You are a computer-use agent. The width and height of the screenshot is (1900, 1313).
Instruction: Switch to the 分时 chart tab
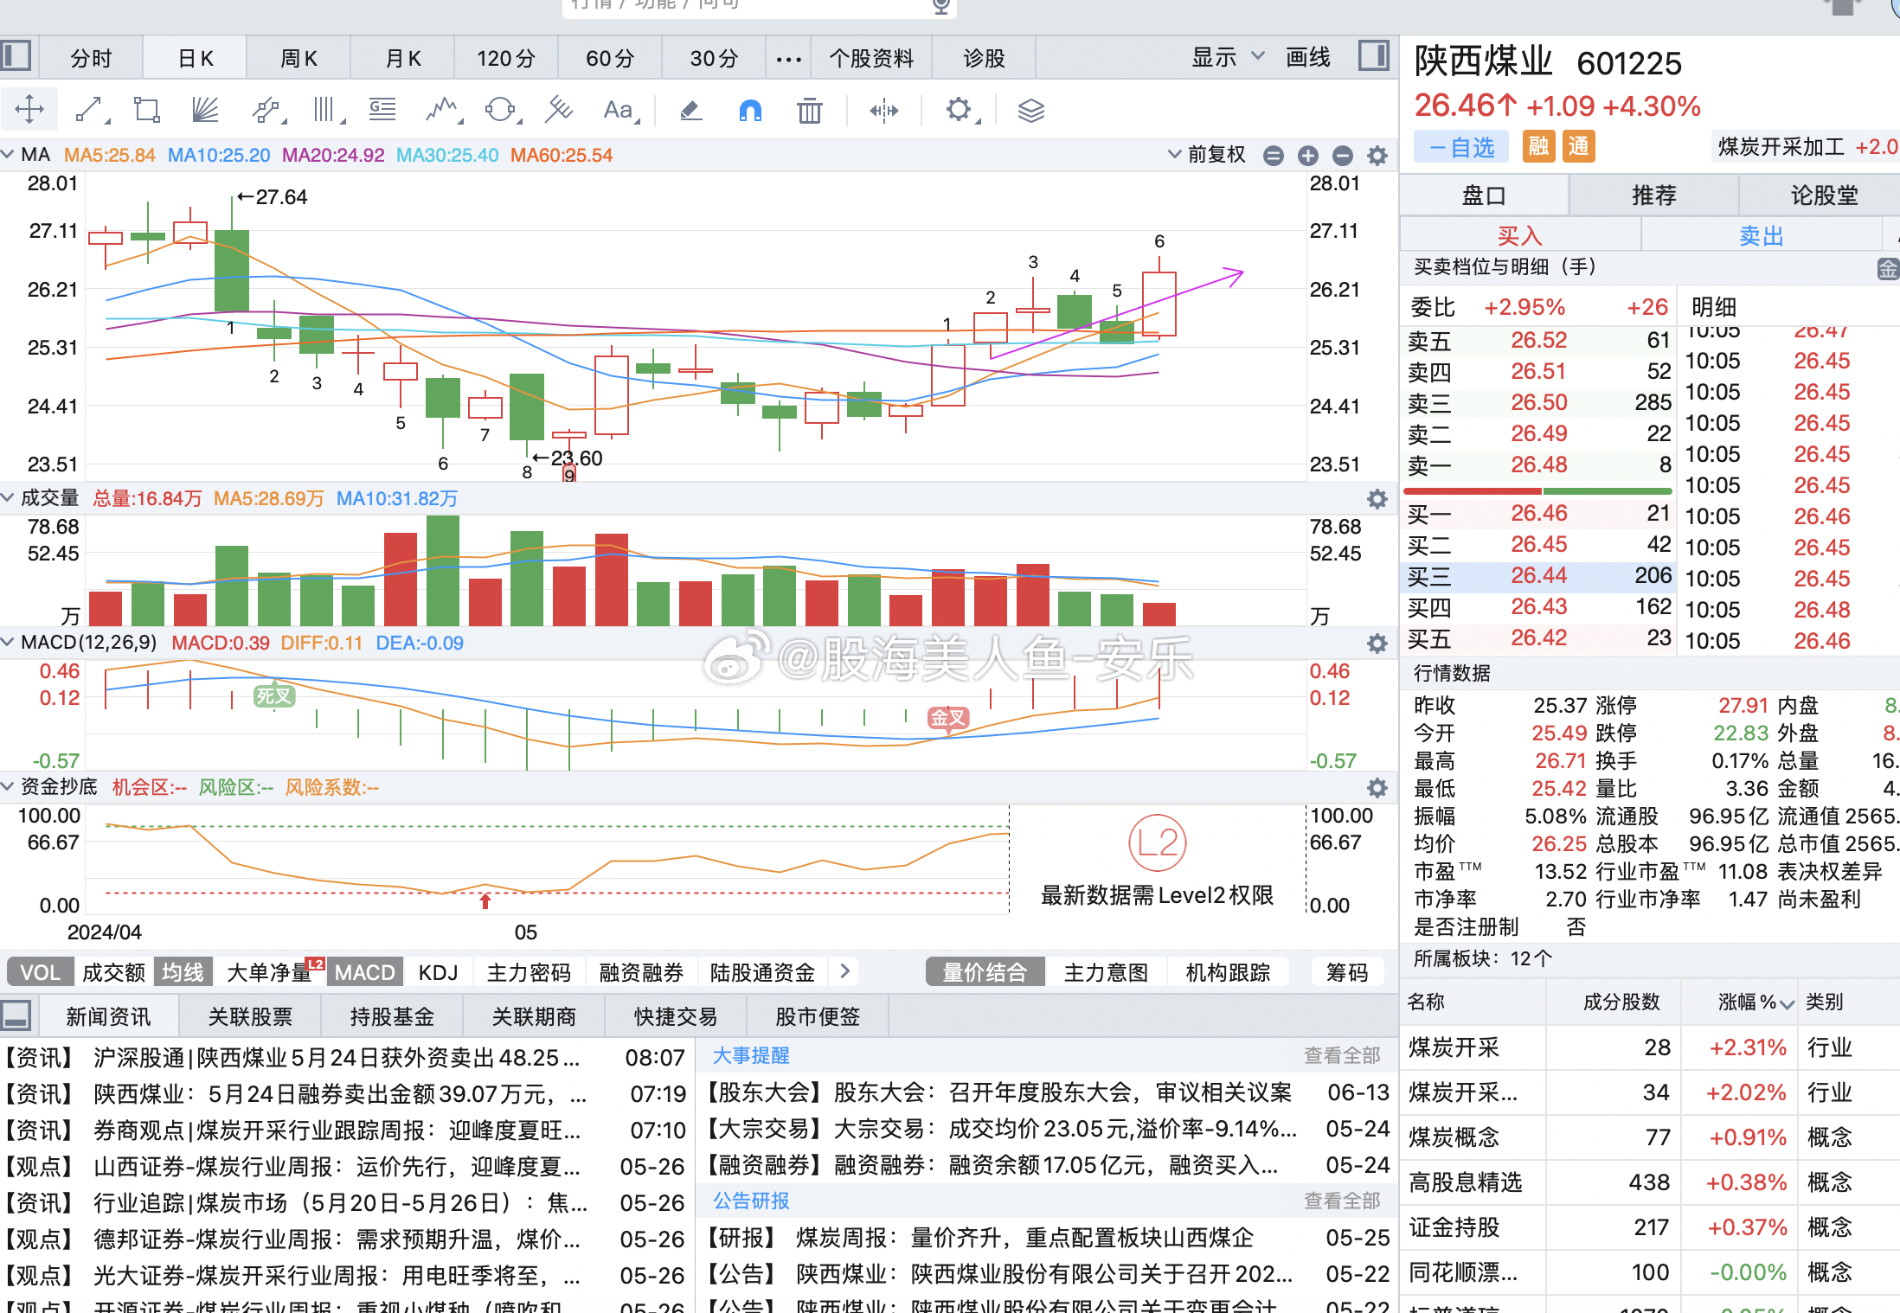click(91, 58)
